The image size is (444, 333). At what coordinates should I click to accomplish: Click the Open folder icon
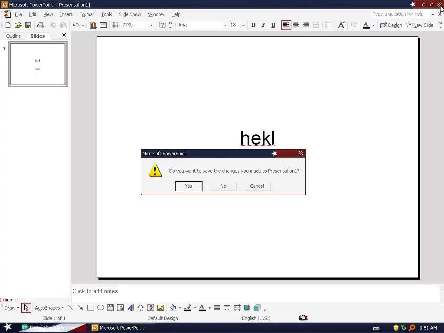point(18,25)
